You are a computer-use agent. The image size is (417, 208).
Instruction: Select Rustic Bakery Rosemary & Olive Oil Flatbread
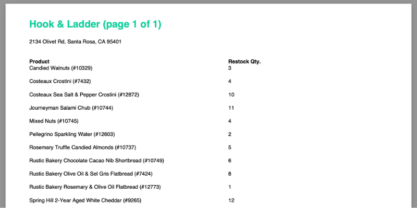tap(95, 187)
